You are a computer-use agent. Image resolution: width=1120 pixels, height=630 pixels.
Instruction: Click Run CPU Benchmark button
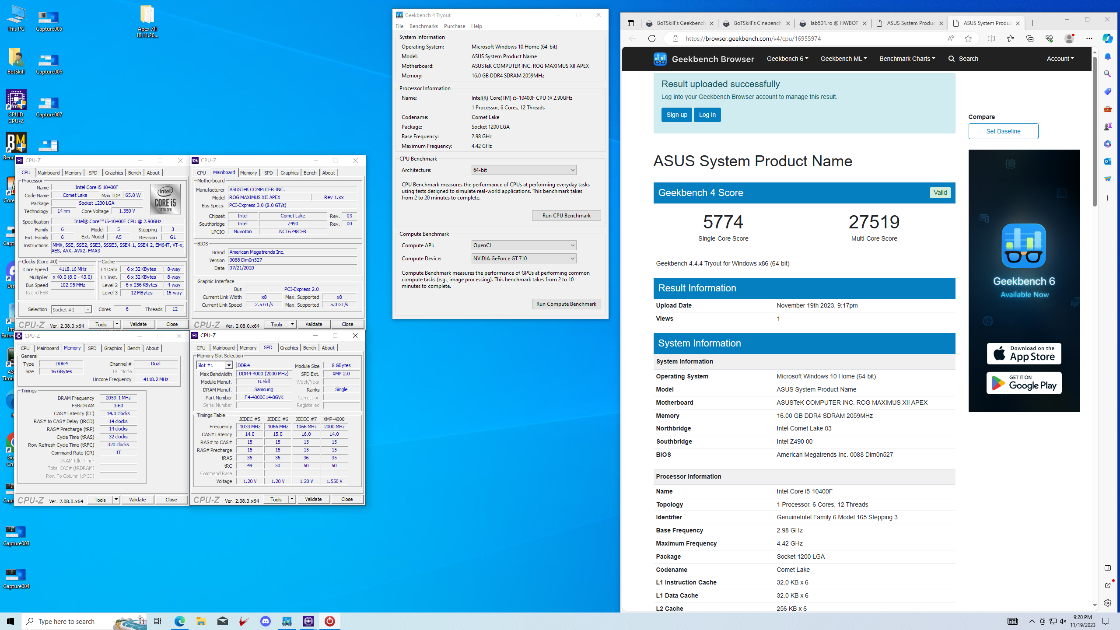click(x=566, y=216)
